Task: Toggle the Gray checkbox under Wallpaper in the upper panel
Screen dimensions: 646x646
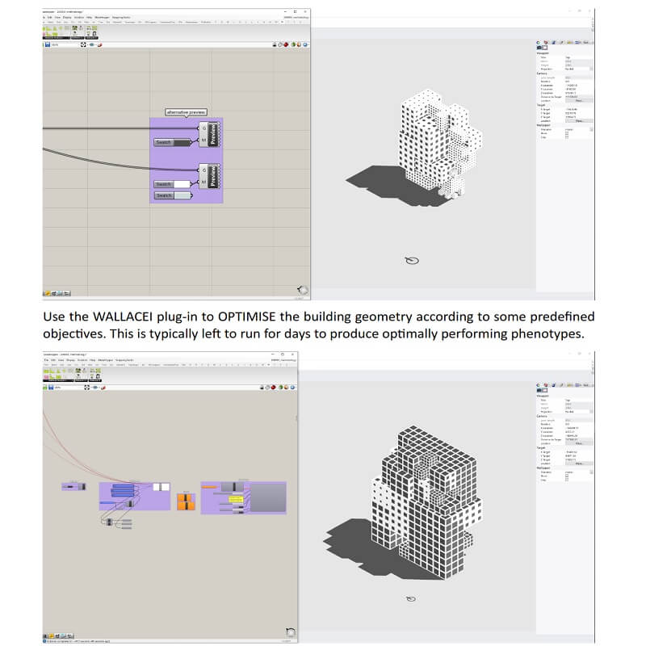Action: click(567, 137)
